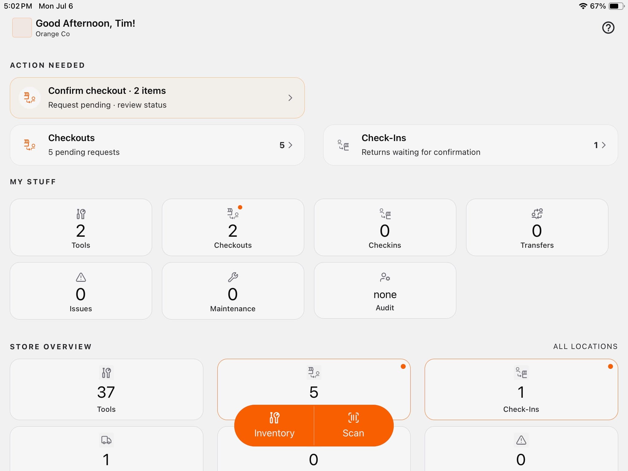Expand Confirm checkout card chevron
The width and height of the screenshot is (628, 471).
tap(290, 98)
